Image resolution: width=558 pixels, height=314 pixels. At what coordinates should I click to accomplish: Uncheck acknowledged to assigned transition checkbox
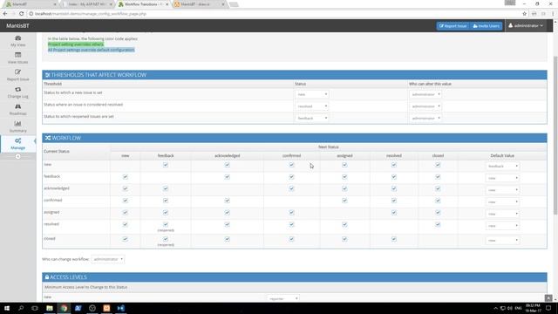click(x=344, y=188)
